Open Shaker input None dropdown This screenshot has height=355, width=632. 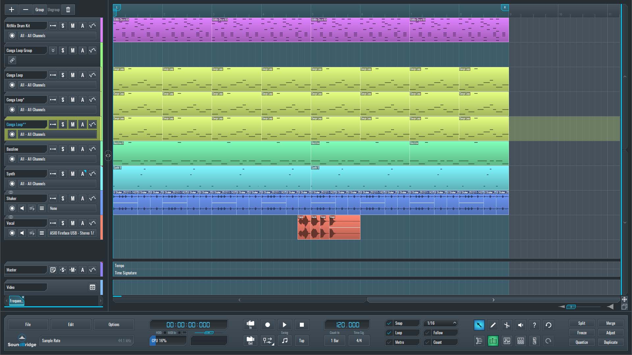point(72,208)
